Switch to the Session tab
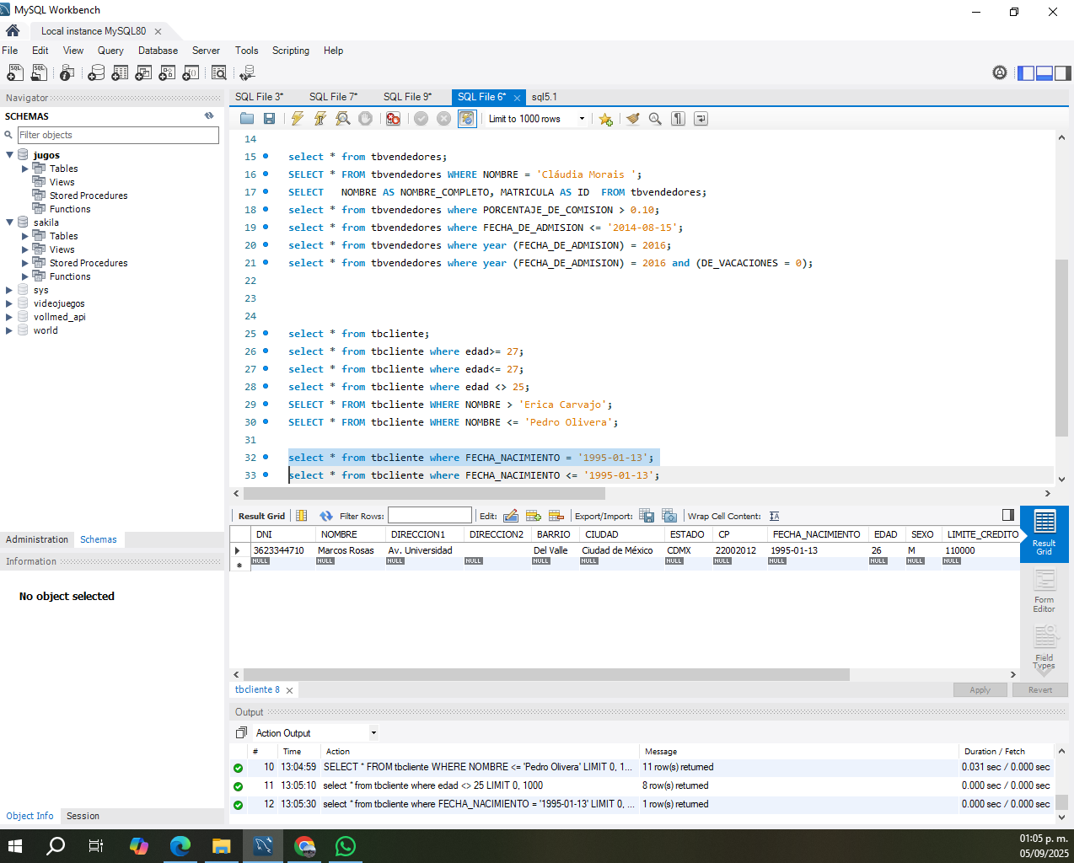1074x863 pixels. tap(83, 816)
